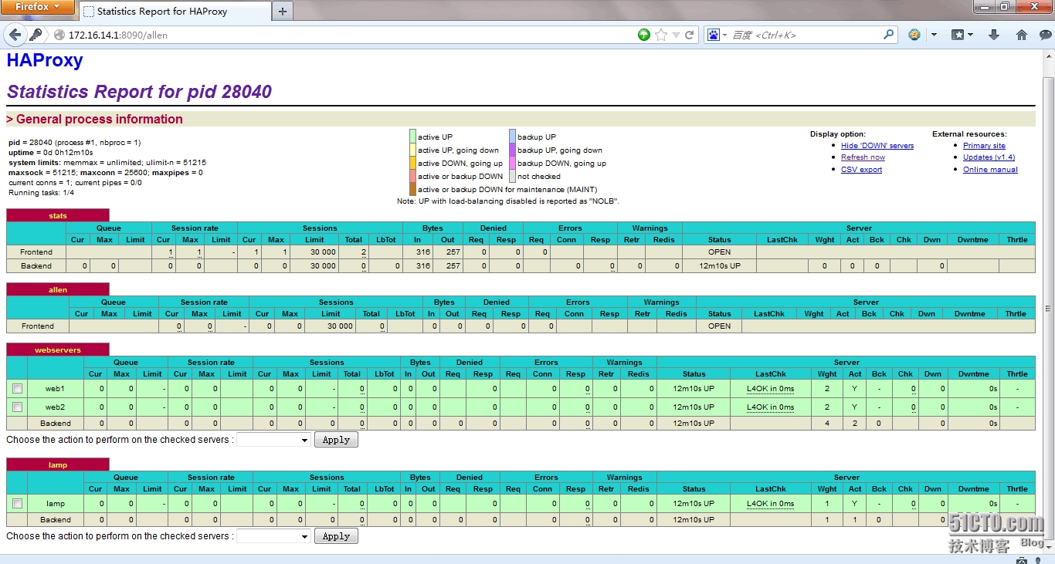Open the address bar history dropdown arrow
Viewport: 1055px width, 564px height.
click(x=676, y=35)
